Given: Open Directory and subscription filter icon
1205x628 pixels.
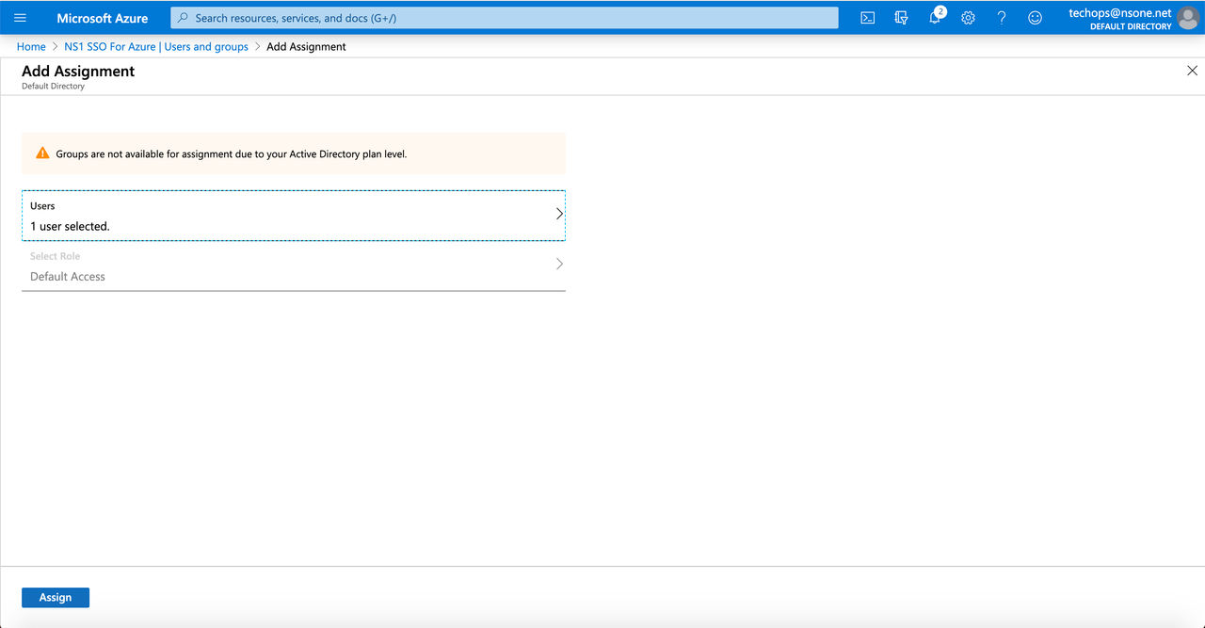Looking at the screenshot, I should tap(901, 18).
